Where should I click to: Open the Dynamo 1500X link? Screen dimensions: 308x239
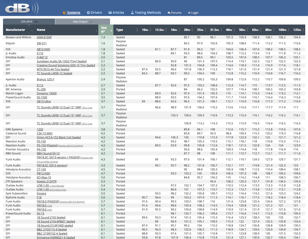point(47,93)
